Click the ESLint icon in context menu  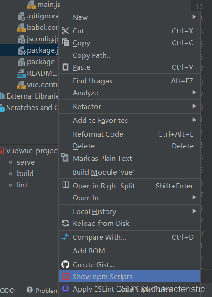65,289
